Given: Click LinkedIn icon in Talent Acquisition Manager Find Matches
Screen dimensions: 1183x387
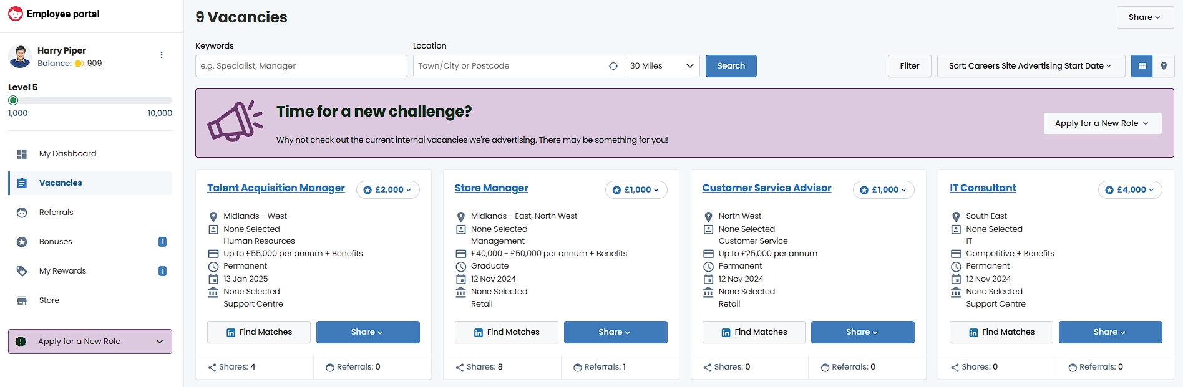Looking at the screenshot, I should pos(231,333).
